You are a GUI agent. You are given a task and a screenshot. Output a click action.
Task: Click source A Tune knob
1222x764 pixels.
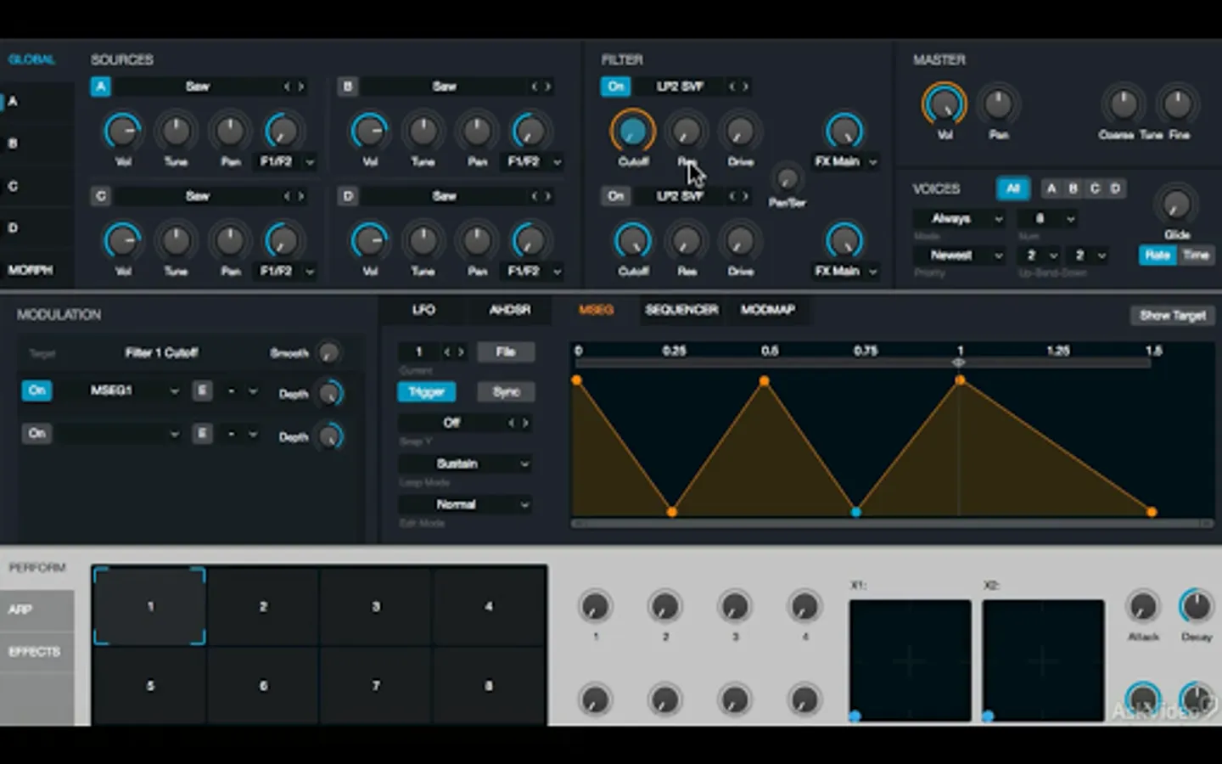click(x=176, y=132)
